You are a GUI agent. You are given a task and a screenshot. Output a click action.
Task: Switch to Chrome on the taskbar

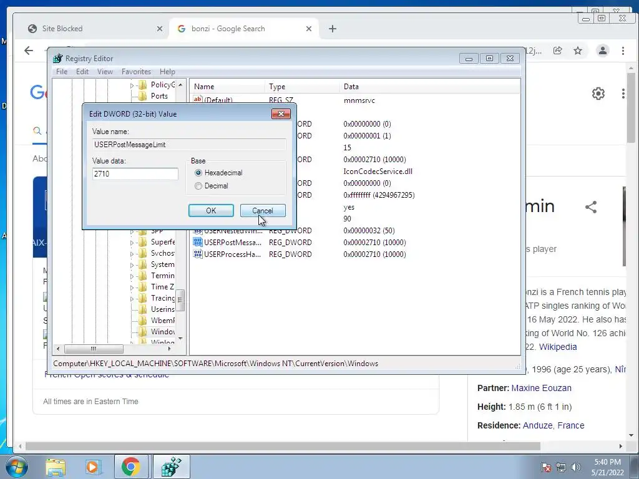point(130,467)
